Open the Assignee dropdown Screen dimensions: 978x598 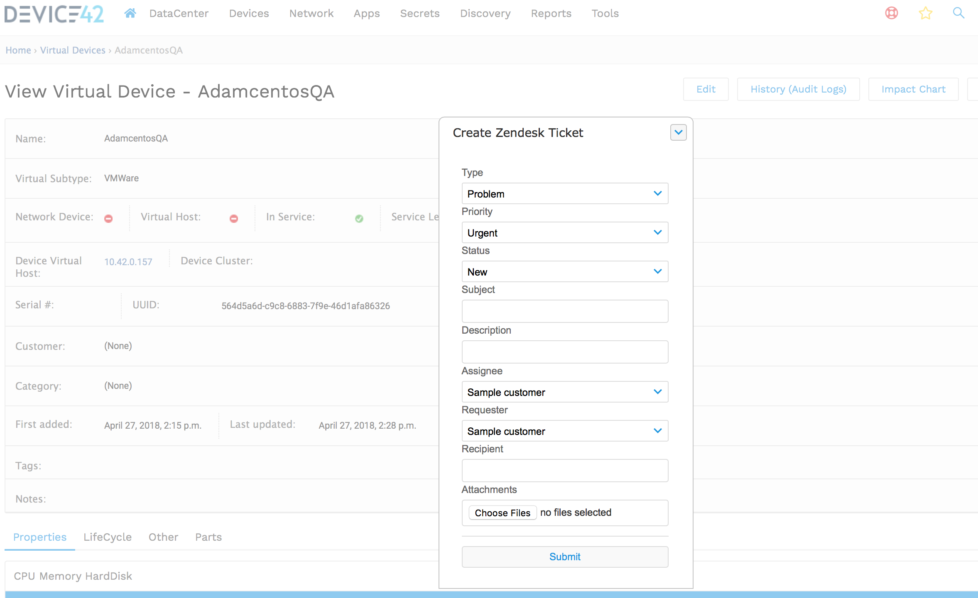pyautogui.click(x=564, y=392)
